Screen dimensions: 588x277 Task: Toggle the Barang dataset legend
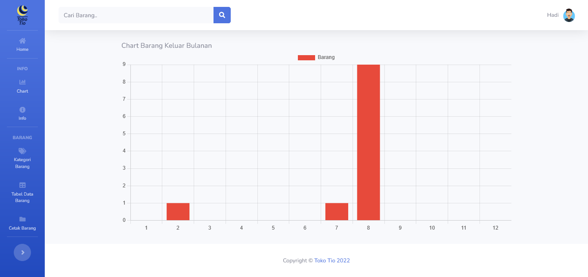pos(326,57)
